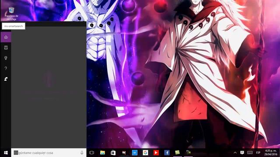
Task: Open the touch keyboard icon
Action: coord(250,153)
